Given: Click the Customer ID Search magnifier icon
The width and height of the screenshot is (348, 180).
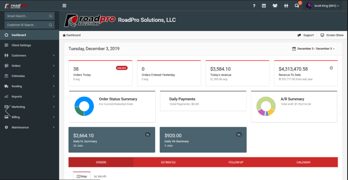Looking at the screenshot, I should (51, 25).
